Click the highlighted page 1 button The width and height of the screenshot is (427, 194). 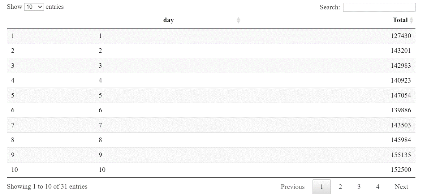(322, 187)
